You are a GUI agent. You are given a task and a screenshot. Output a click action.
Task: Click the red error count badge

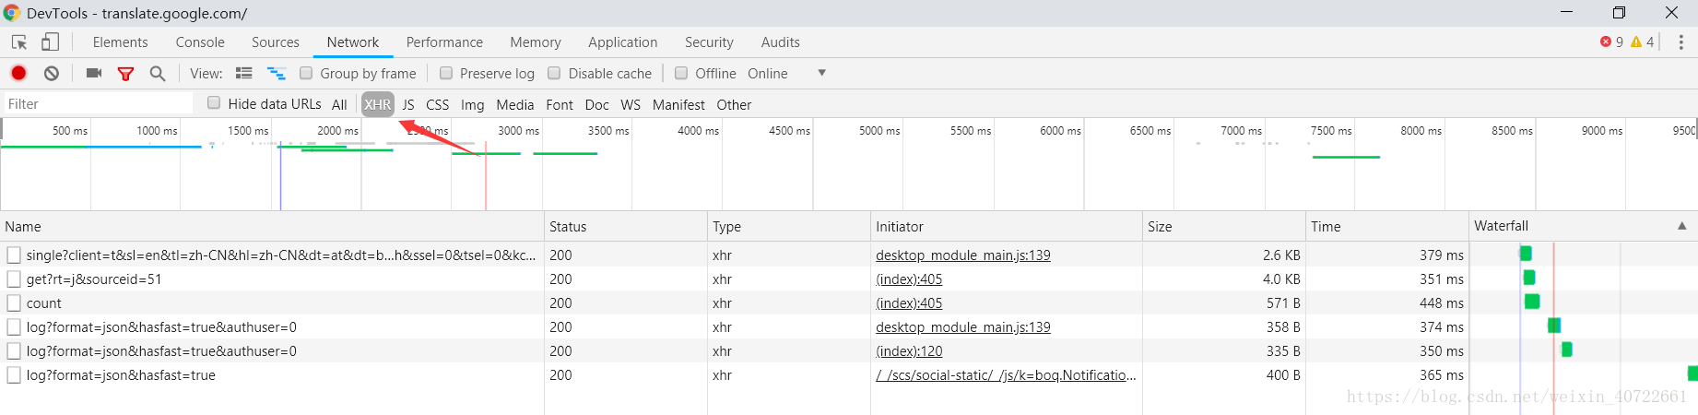pos(1611,41)
